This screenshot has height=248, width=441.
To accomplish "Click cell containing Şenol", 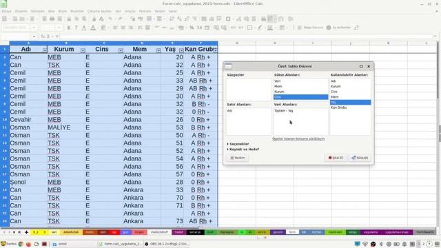I will [x=28, y=182].
